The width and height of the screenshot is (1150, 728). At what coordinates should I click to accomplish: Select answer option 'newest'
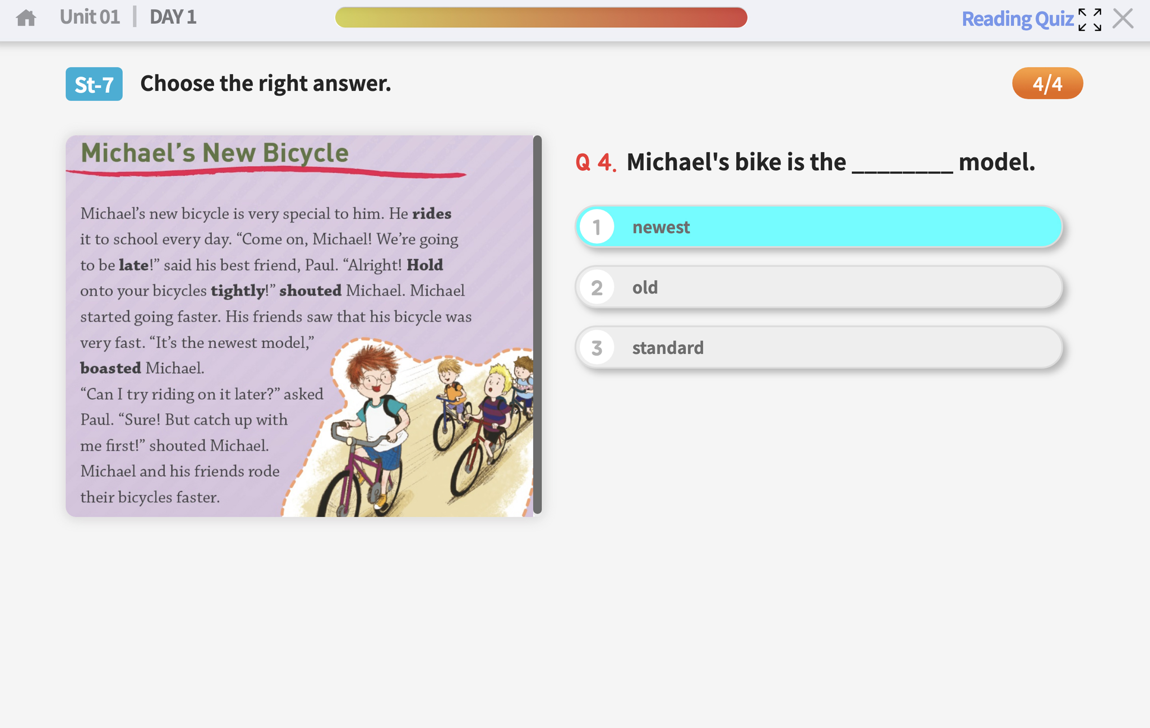[819, 227]
